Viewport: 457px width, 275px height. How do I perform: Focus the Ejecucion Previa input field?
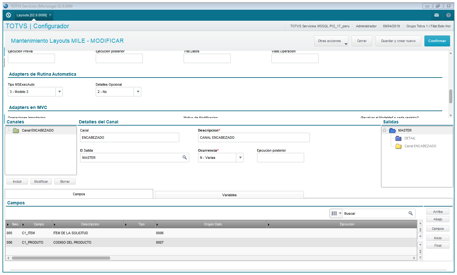pyautogui.click(x=31, y=58)
